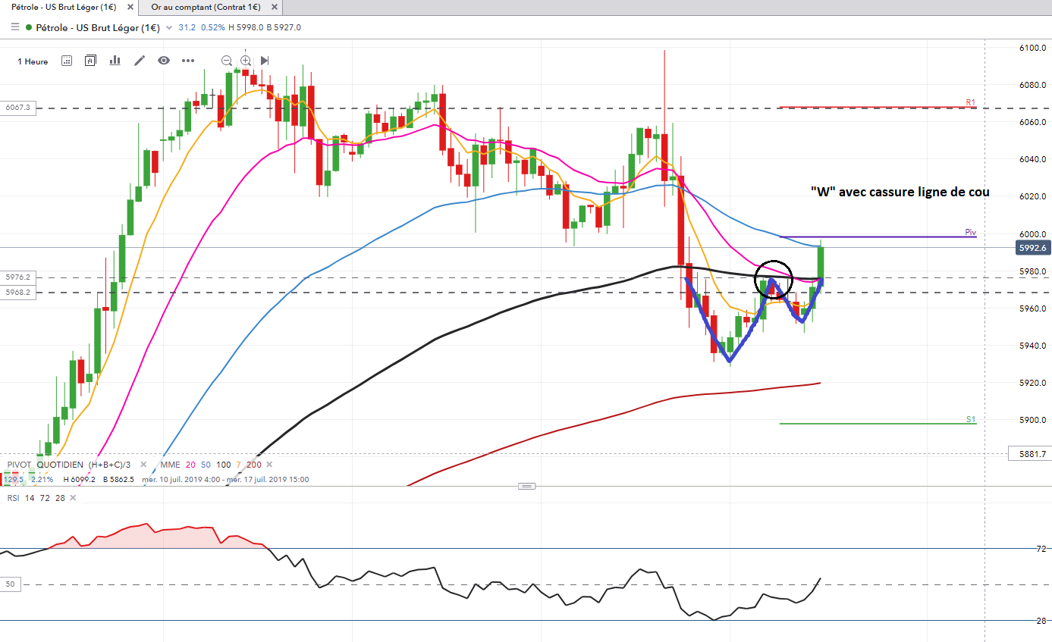Screen dimensions: 1052x642
Task: Select the R1 resistance pivot label
Action: (970, 102)
